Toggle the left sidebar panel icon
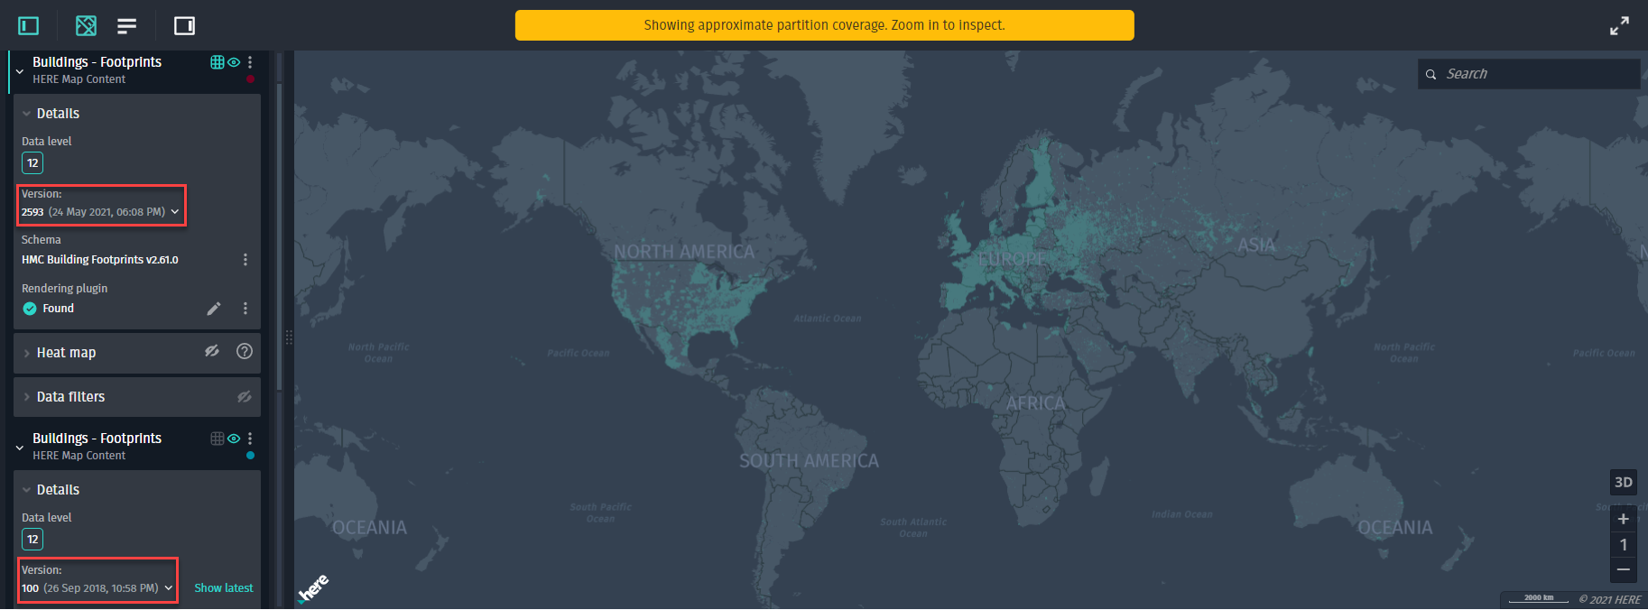 (x=29, y=25)
